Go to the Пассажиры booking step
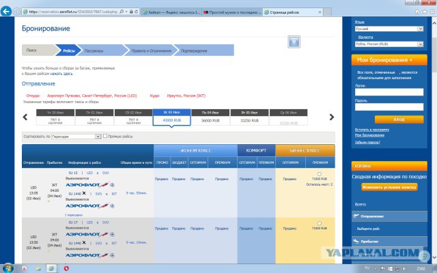This screenshot has width=437, height=273. click(101, 51)
